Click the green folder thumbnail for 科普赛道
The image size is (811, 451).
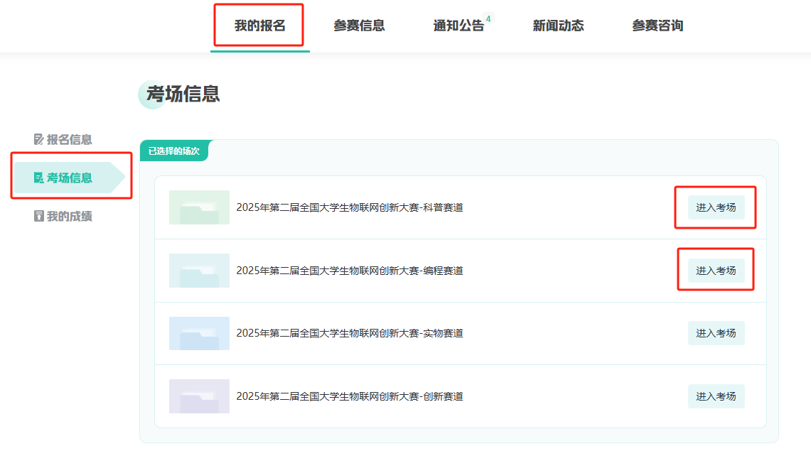tap(199, 207)
